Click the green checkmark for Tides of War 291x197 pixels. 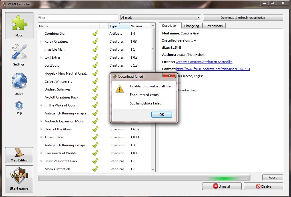click(x=95, y=137)
